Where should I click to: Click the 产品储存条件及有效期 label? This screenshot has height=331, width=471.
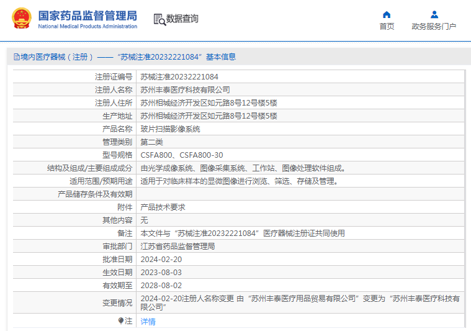(95, 194)
